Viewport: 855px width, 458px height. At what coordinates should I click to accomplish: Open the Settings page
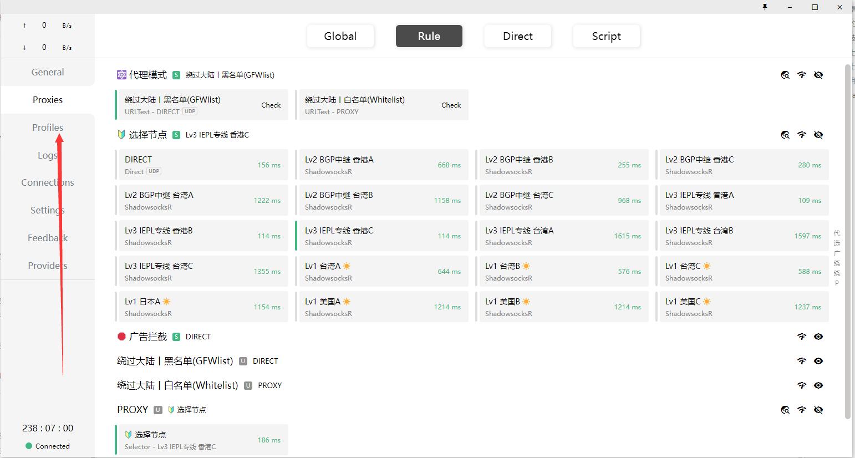(x=48, y=210)
